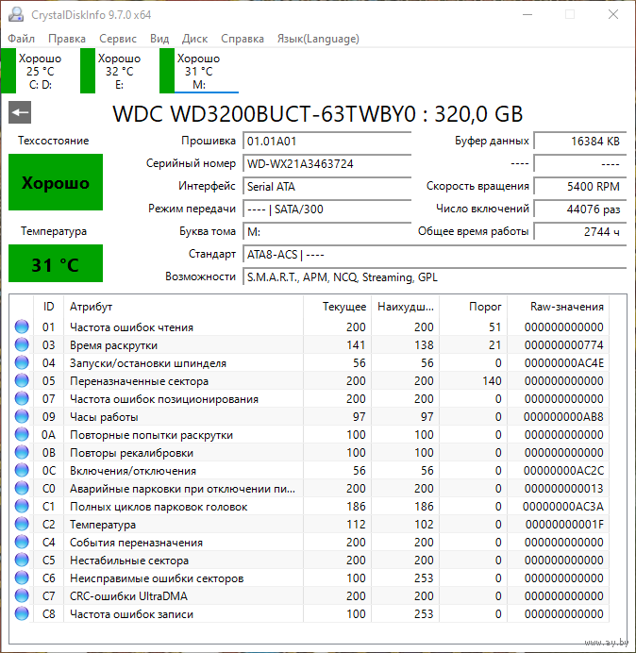Click status orb for attribute C2 Температура

click(x=22, y=524)
